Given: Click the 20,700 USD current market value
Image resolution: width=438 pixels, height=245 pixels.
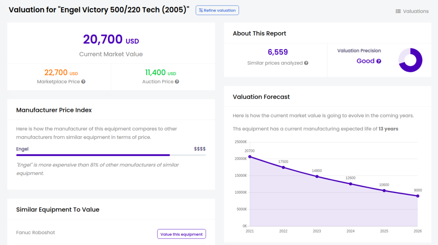Looking at the screenshot, I should click(x=111, y=39).
